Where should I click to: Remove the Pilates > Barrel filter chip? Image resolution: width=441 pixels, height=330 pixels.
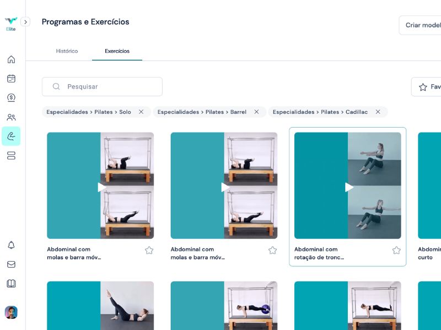[x=256, y=112]
